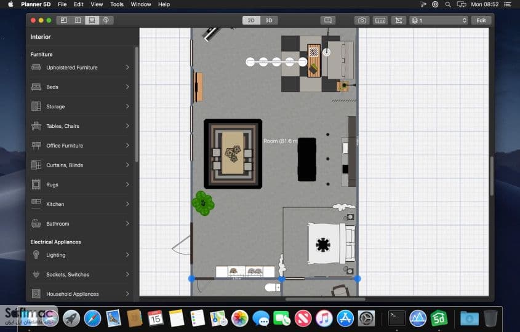The height and width of the screenshot is (332, 520).
Task: Open the floor level selector dropdown
Action: pyautogui.click(x=438, y=20)
